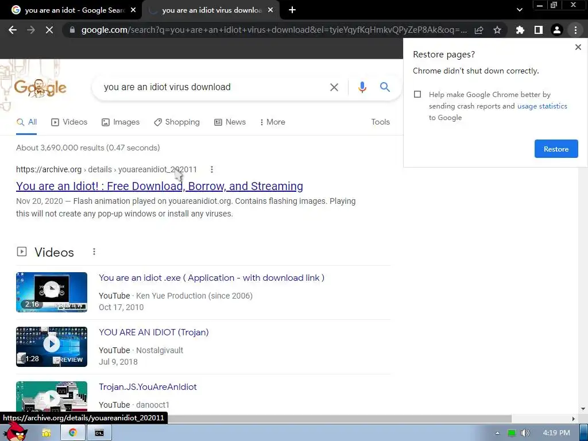
Task: Open 'You are an idiot .exe' video link
Action: (x=211, y=278)
